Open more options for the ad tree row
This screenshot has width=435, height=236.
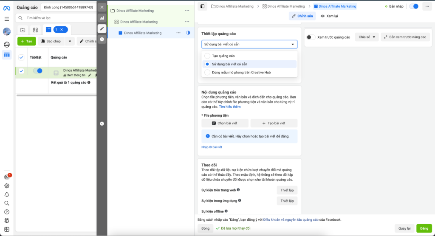click(178, 33)
